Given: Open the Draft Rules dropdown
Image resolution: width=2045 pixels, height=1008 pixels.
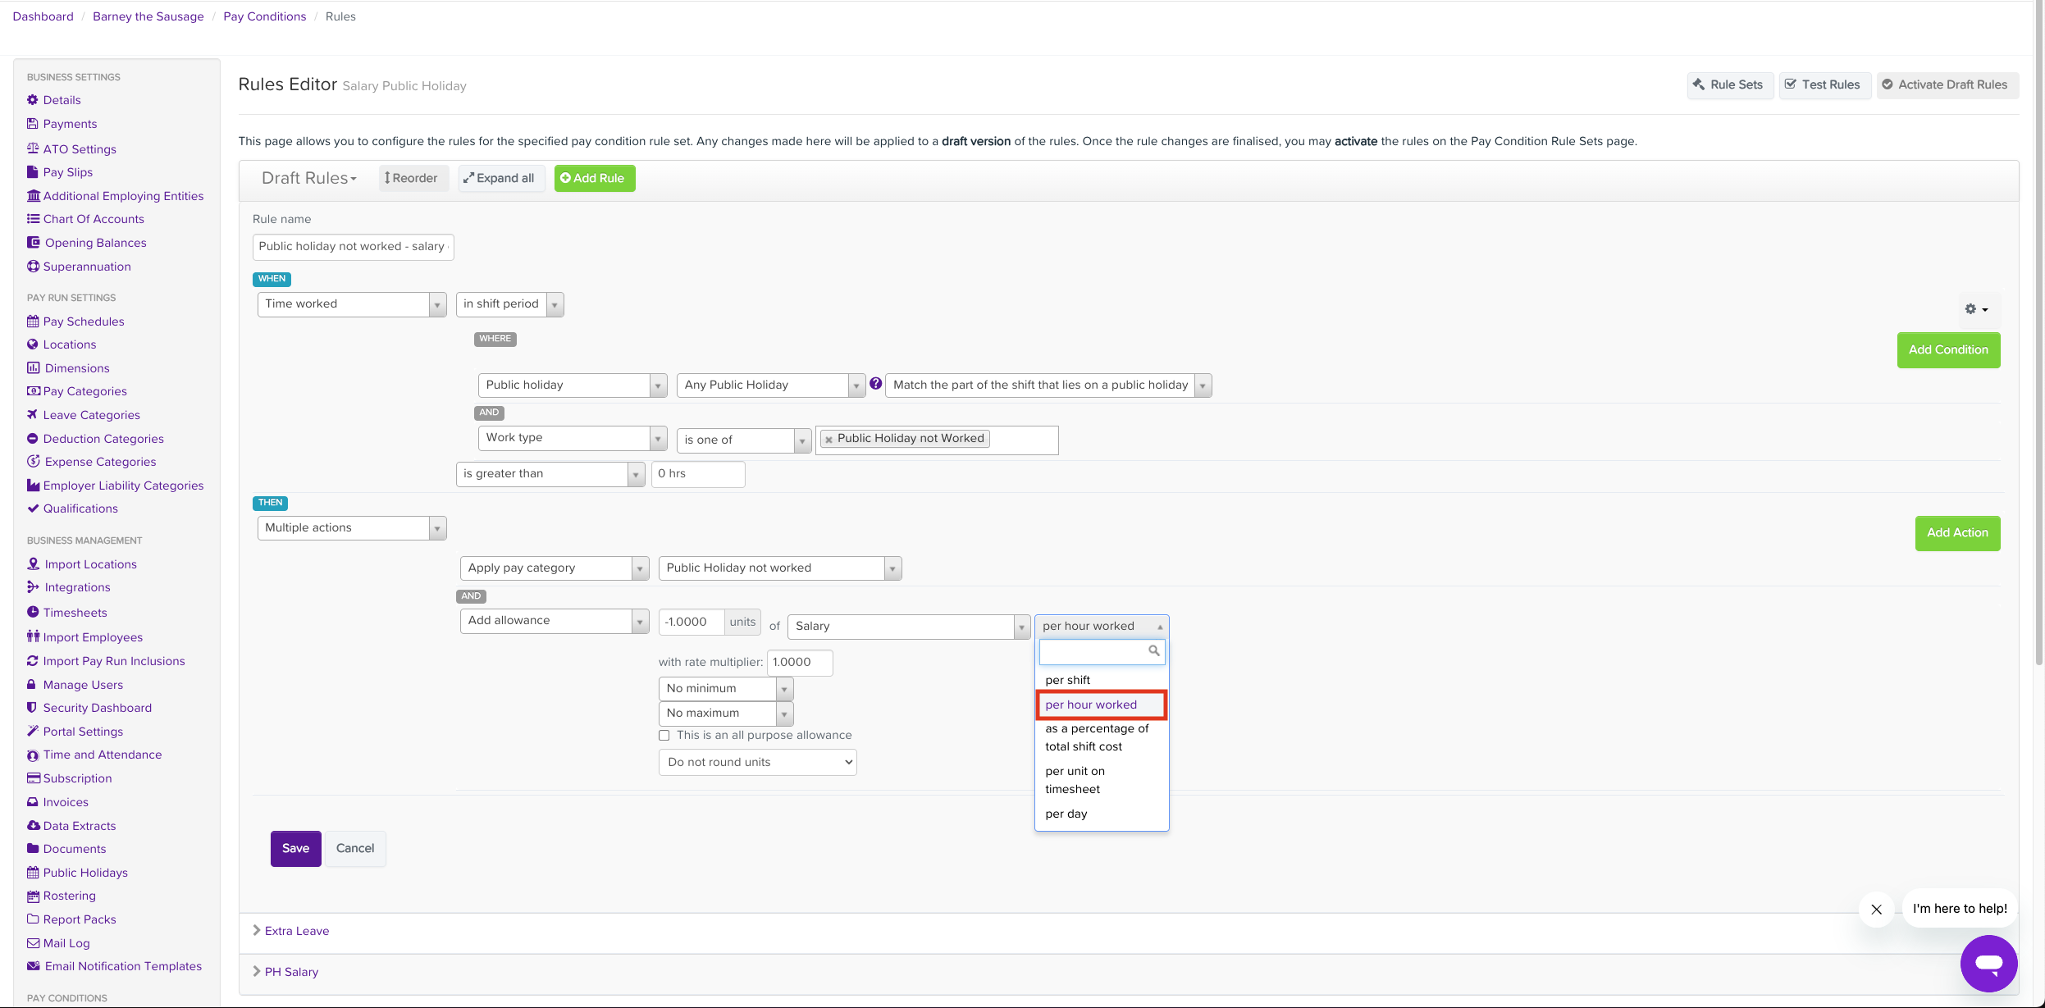Looking at the screenshot, I should point(309,178).
